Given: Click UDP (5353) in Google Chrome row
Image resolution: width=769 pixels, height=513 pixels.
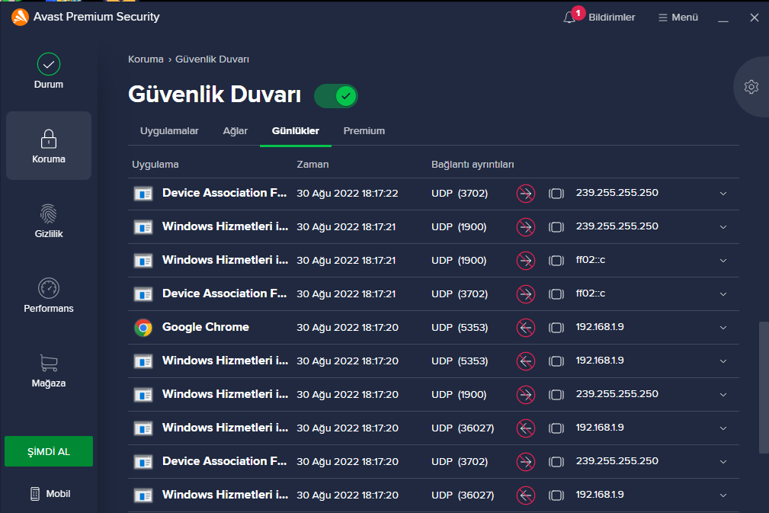Looking at the screenshot, I should click(x=460, y=327).
